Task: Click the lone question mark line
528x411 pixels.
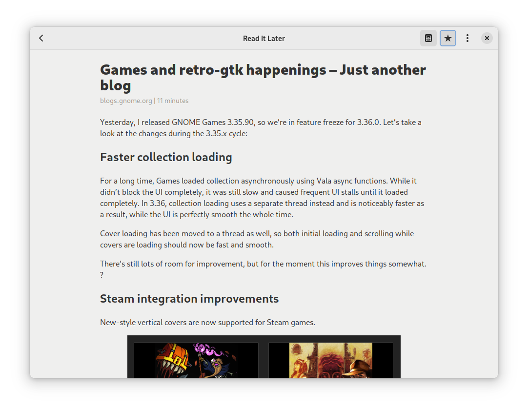Action: 102,275
